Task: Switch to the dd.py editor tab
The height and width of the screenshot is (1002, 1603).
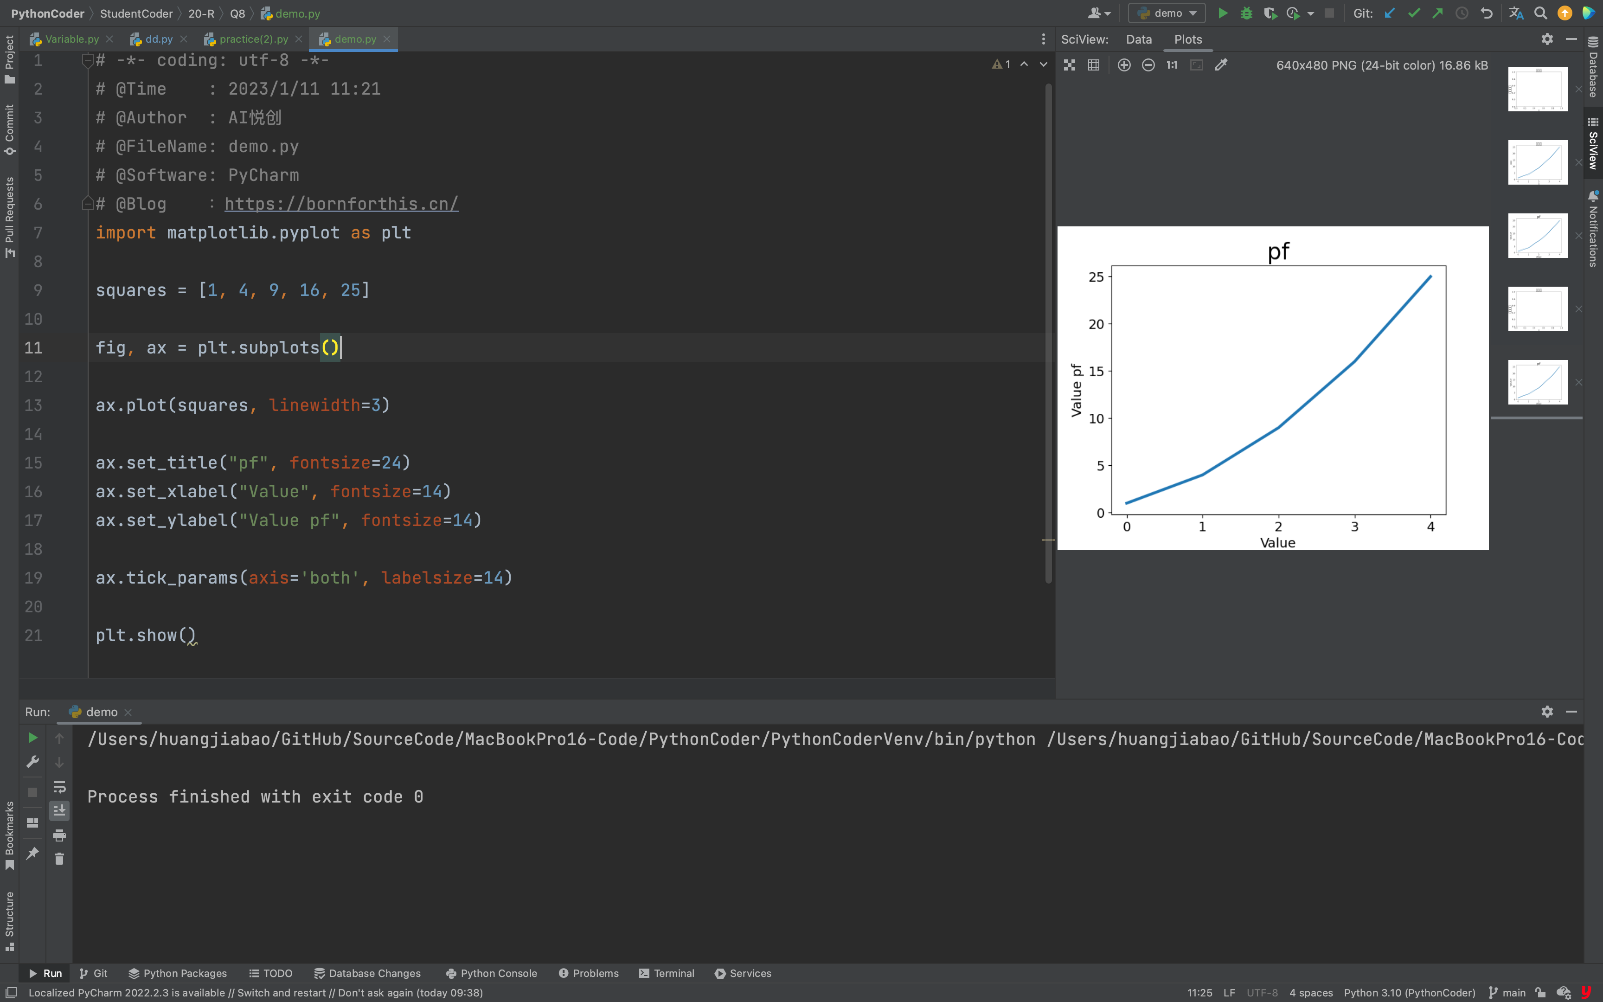Action: 158,39
